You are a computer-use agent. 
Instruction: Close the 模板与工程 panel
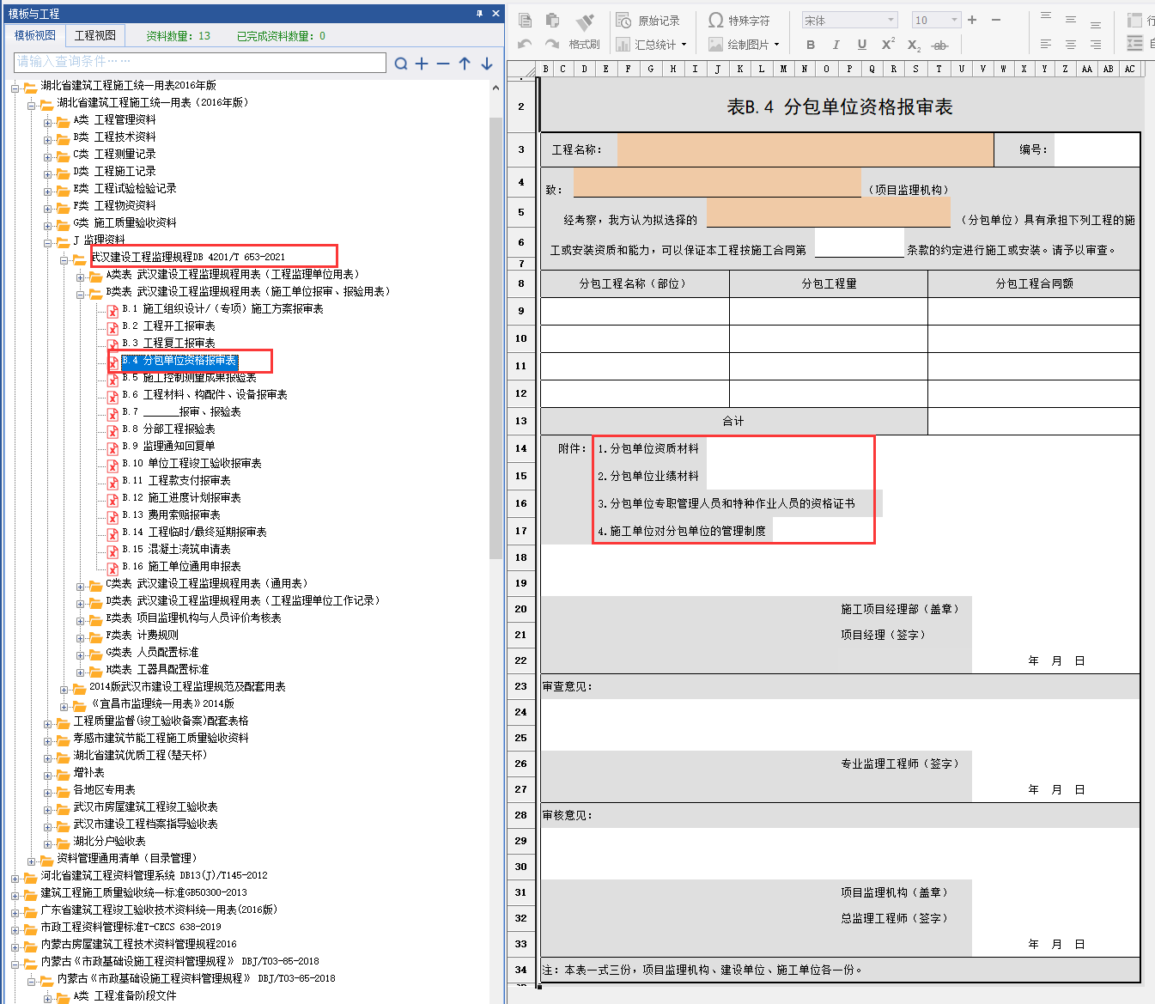[495, 13]
